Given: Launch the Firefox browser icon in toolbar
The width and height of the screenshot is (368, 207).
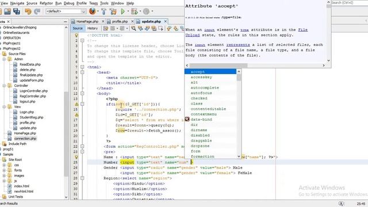Looking at the screenshot, I should [93, 11].
